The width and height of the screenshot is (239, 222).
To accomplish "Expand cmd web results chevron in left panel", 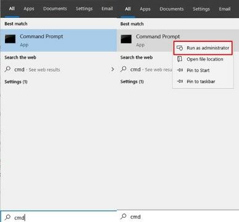I will (112, 69).
